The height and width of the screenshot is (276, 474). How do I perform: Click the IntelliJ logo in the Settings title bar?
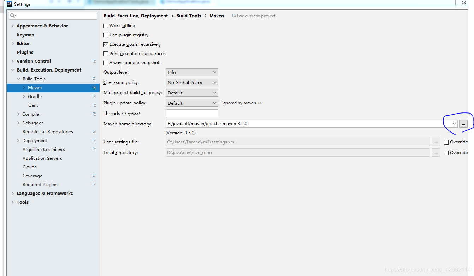[10, 4]
